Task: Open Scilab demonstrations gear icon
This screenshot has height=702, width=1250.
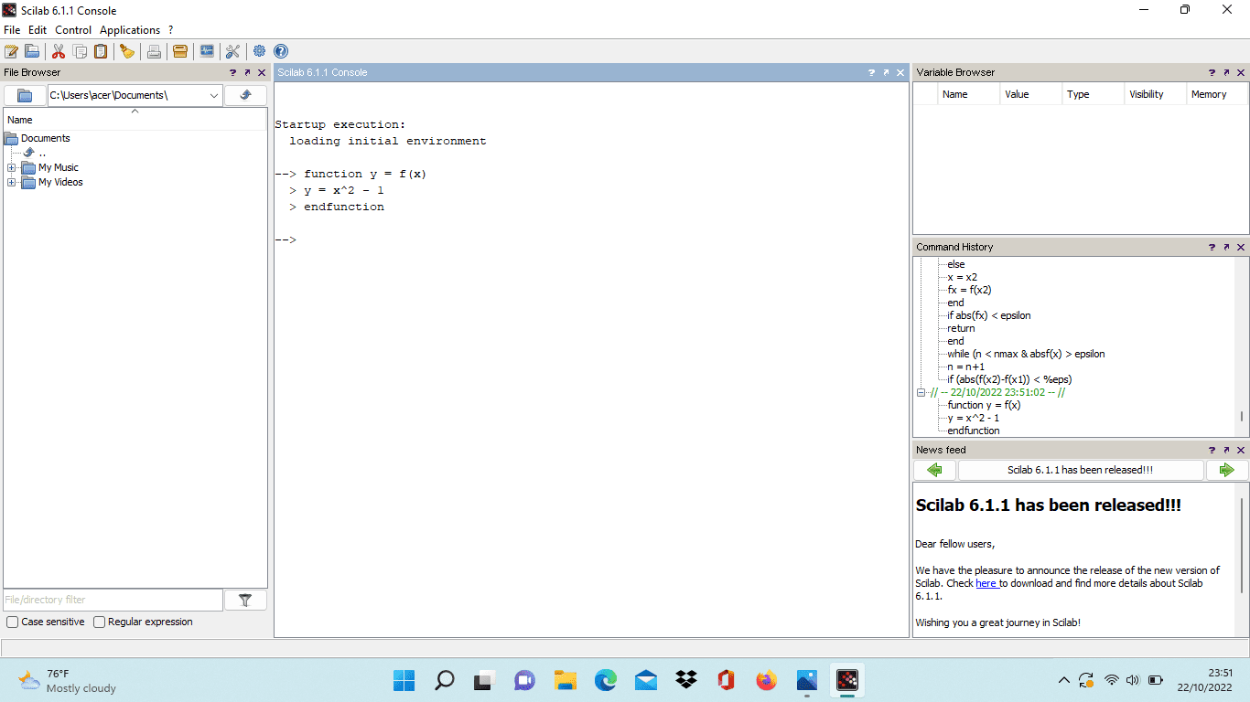Action: [x=260, y=51]
